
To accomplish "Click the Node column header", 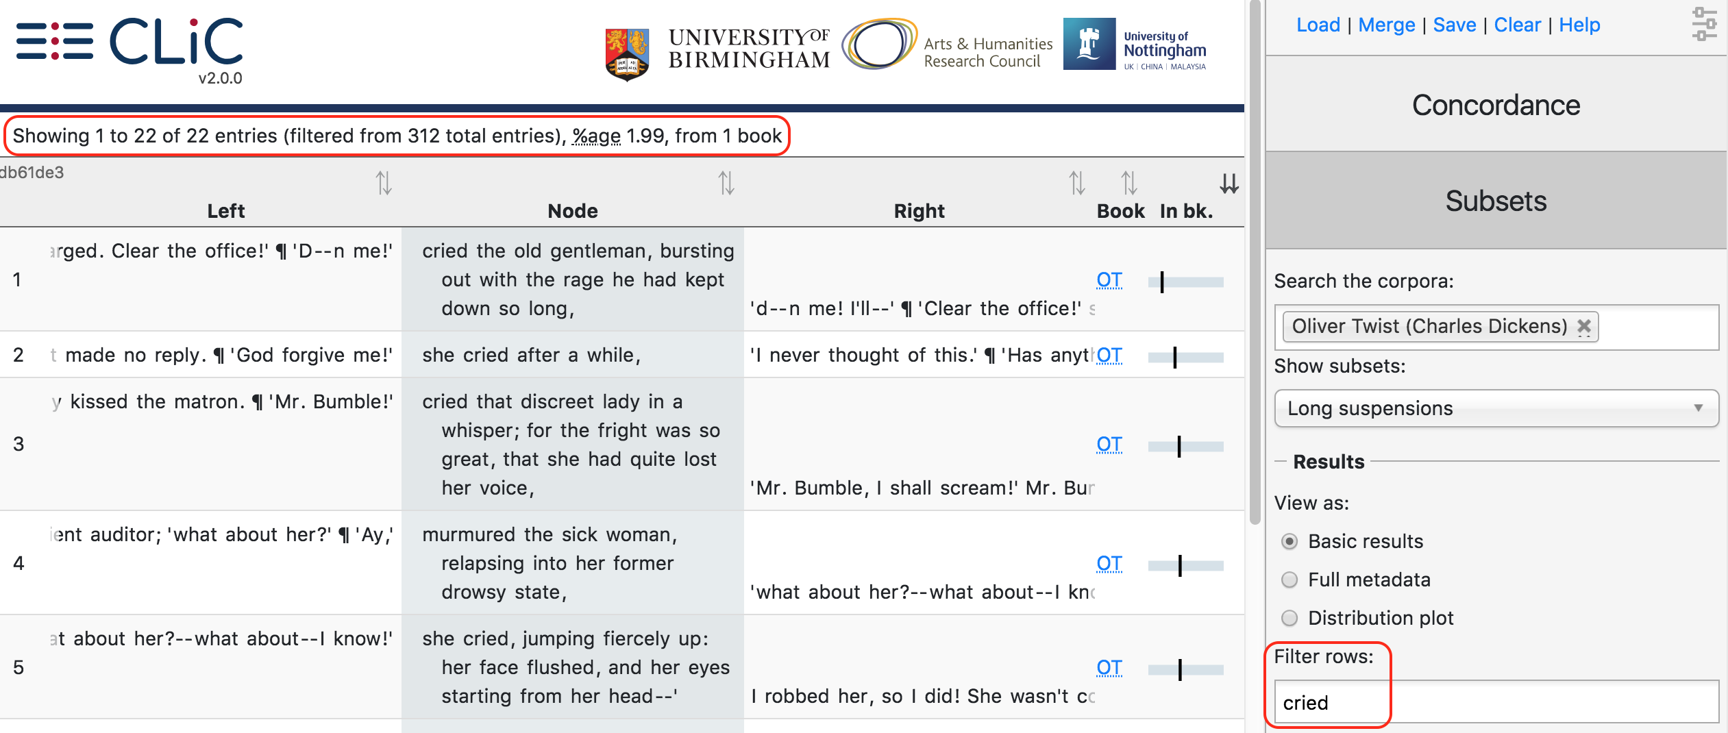I will click(573, 211).
